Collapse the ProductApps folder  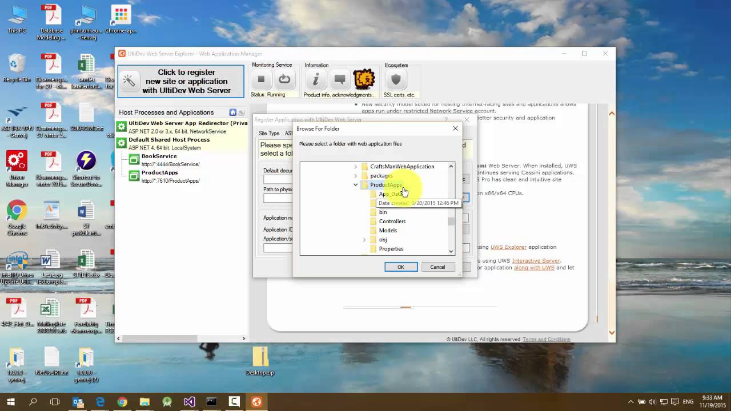coord(355,185)
